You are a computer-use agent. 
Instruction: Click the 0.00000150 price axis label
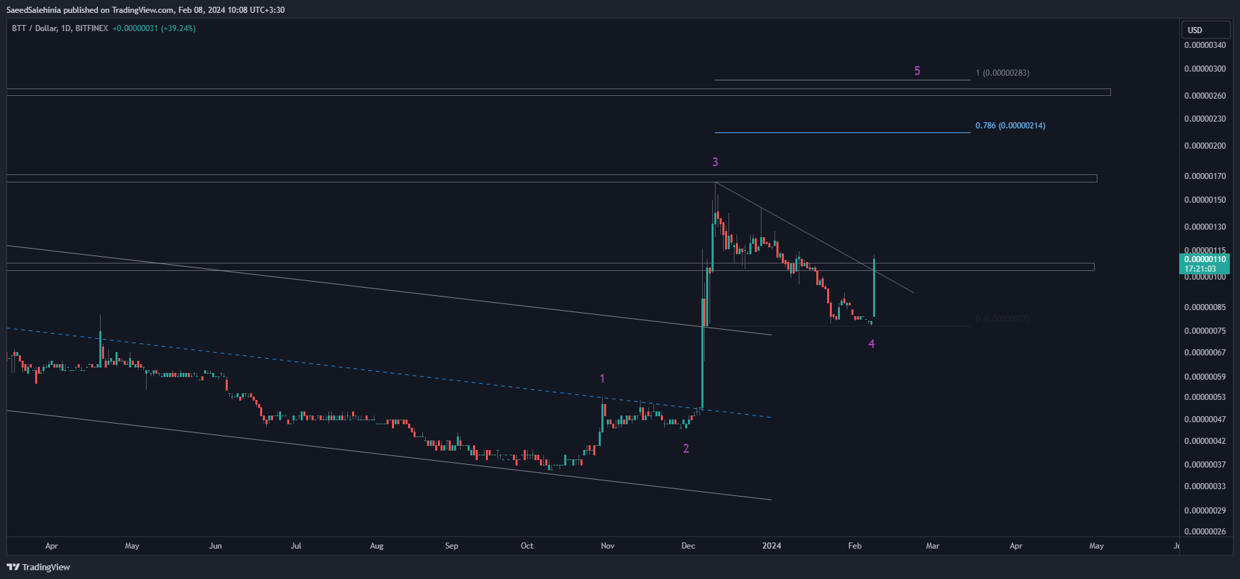tap(1205, 200)
